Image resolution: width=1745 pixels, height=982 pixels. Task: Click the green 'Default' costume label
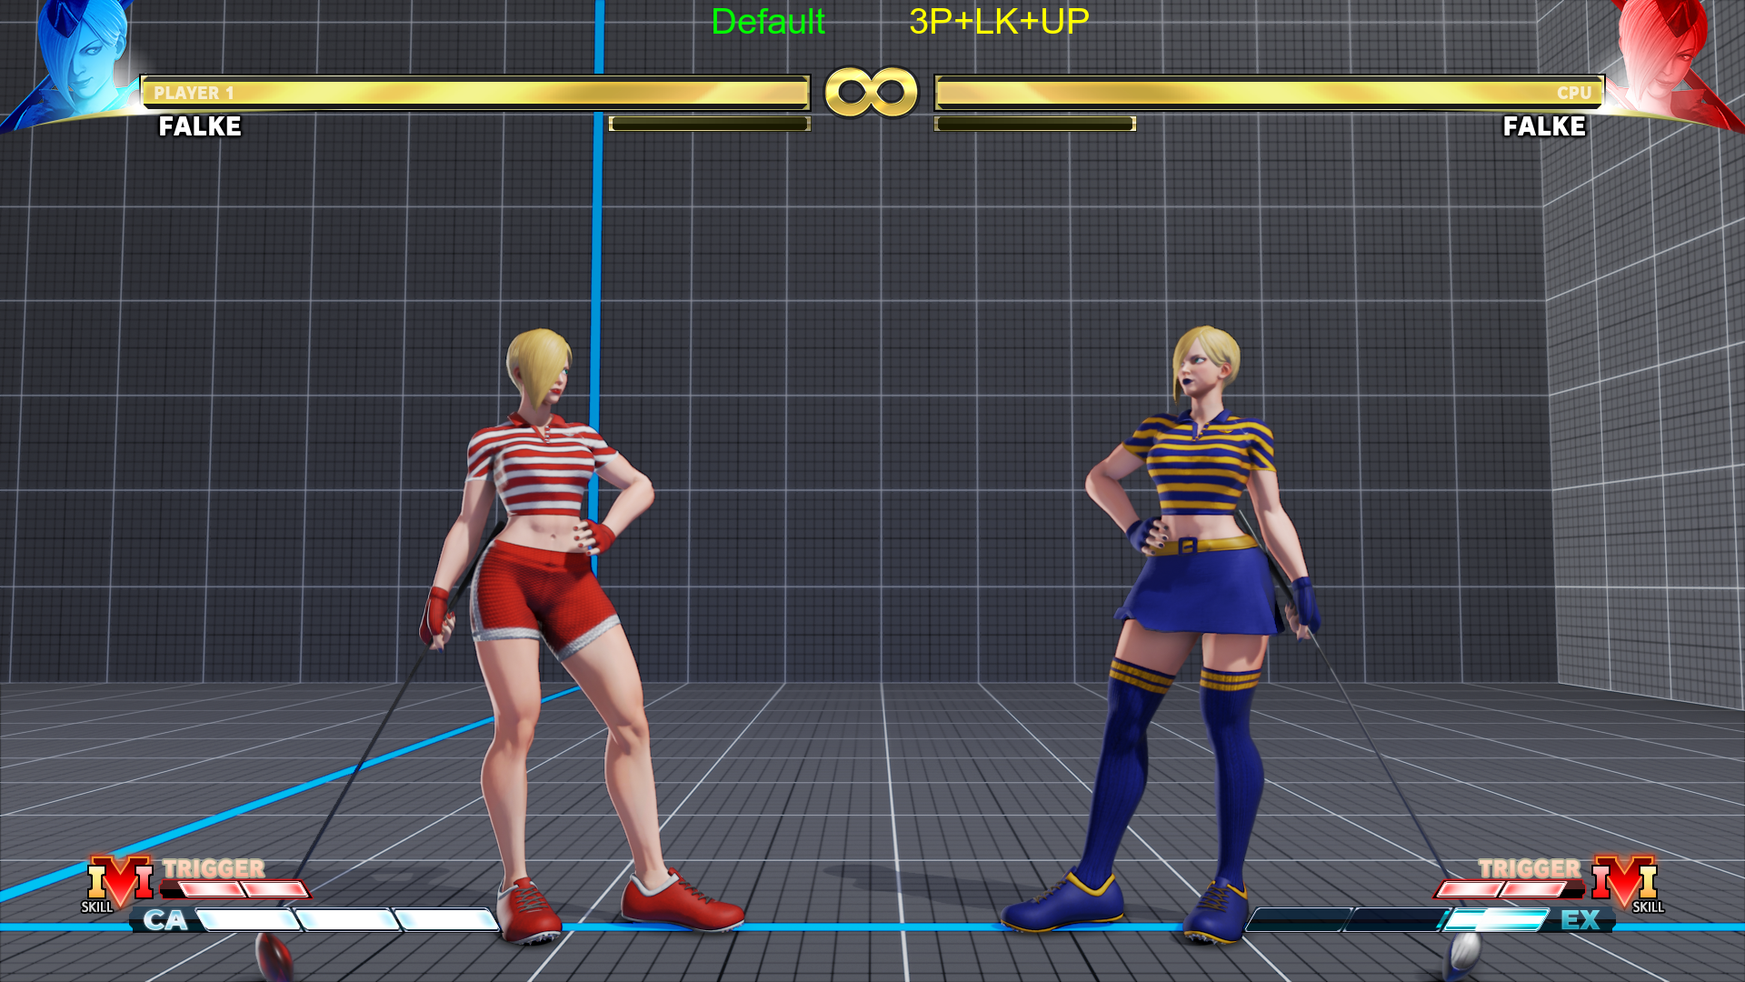tap(768, 22)
